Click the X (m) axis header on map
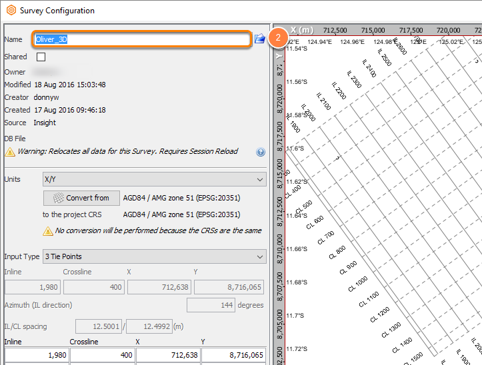 click(x=302, y=30)
